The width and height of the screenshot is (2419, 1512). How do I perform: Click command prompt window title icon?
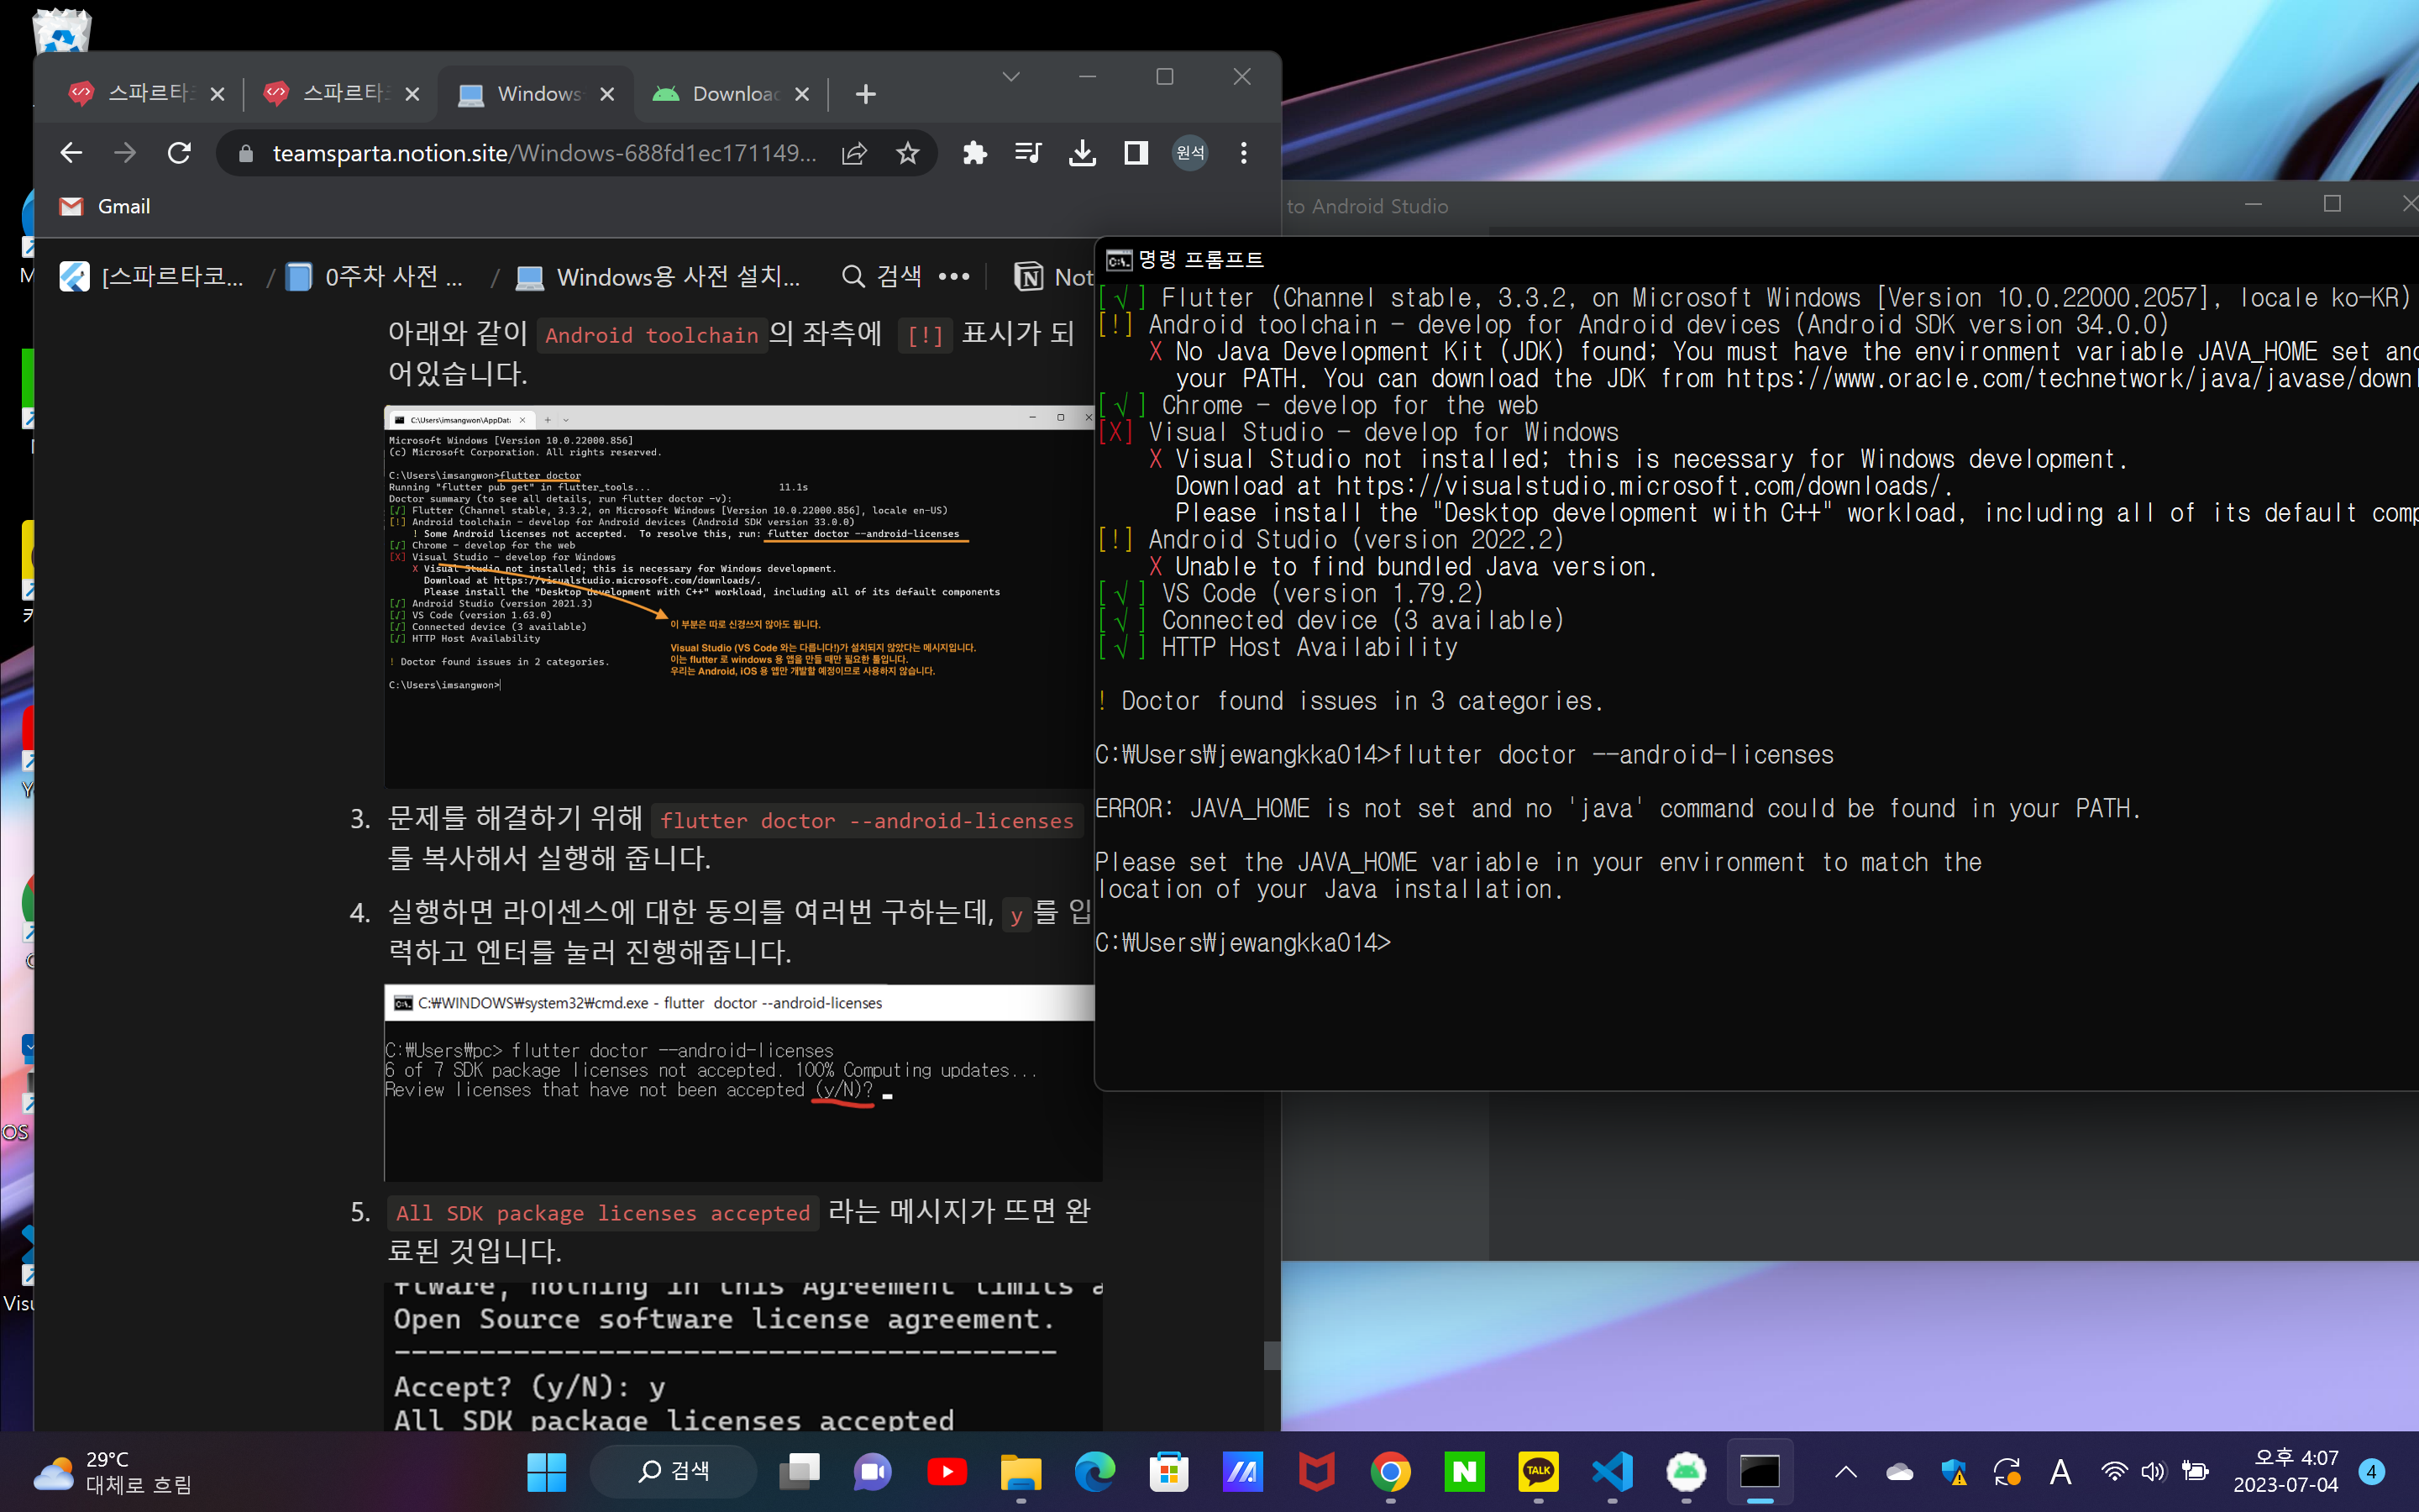click(x=1119, y=261)
